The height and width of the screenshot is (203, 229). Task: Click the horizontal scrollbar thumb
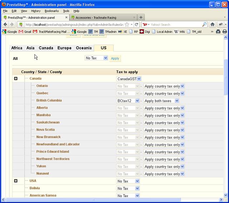point(93,200)
